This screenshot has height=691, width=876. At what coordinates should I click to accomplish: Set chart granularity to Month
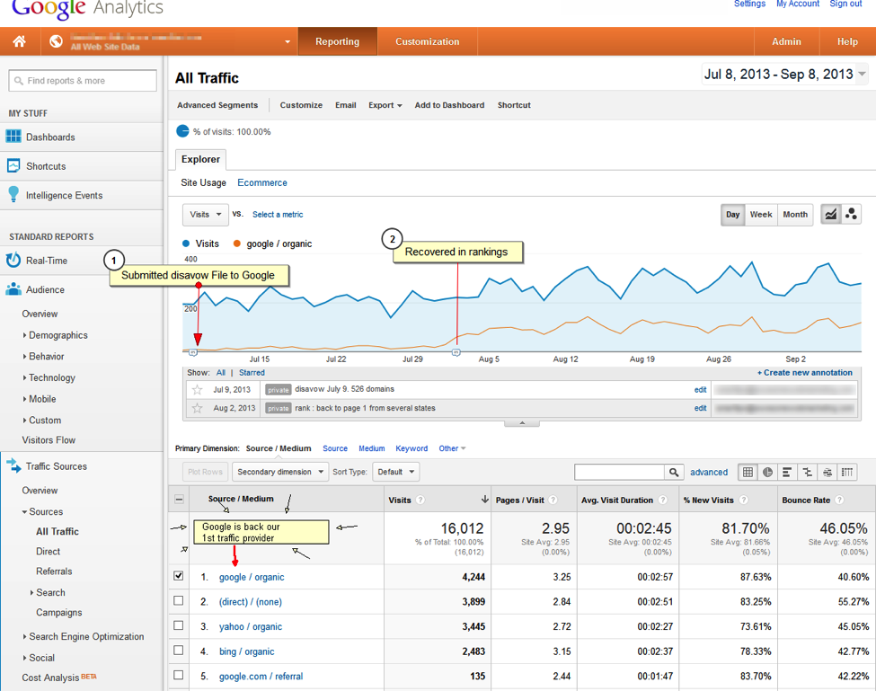pos(795,215)
